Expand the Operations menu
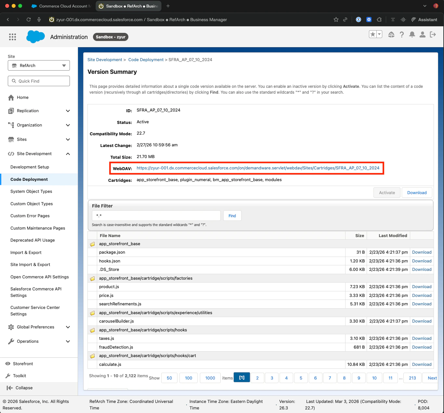The image size is (444, 413). point(68,341)
